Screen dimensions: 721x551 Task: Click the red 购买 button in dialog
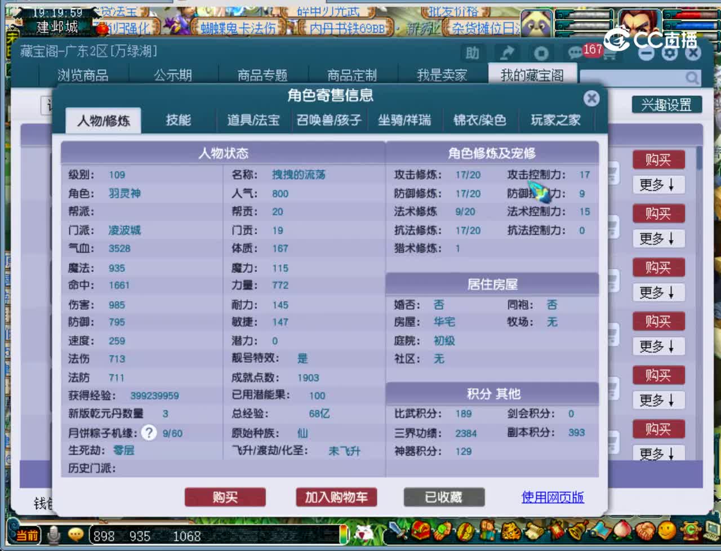pyautogui.click(x=225, y=497)
